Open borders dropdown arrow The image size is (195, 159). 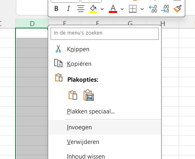coord(142,9)
